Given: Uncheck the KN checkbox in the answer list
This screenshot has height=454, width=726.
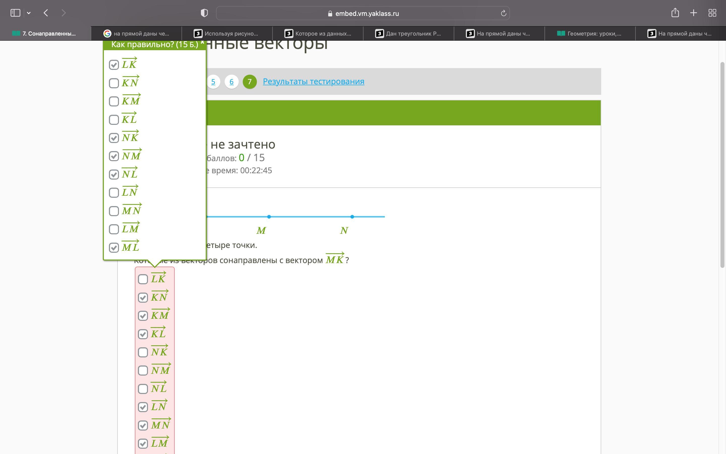Looking at the screenshot, I should 143,298.
